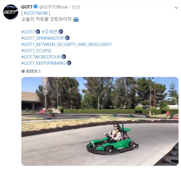Click the emoji badge after #갓세븐
181x169 pixels.
pyautogui.click(x=61, y=32)
